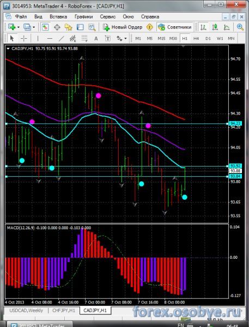The width and height of the screenshot is (249, 327).
Task: Select the crosshair cursor tool
Action: point(24,38)
